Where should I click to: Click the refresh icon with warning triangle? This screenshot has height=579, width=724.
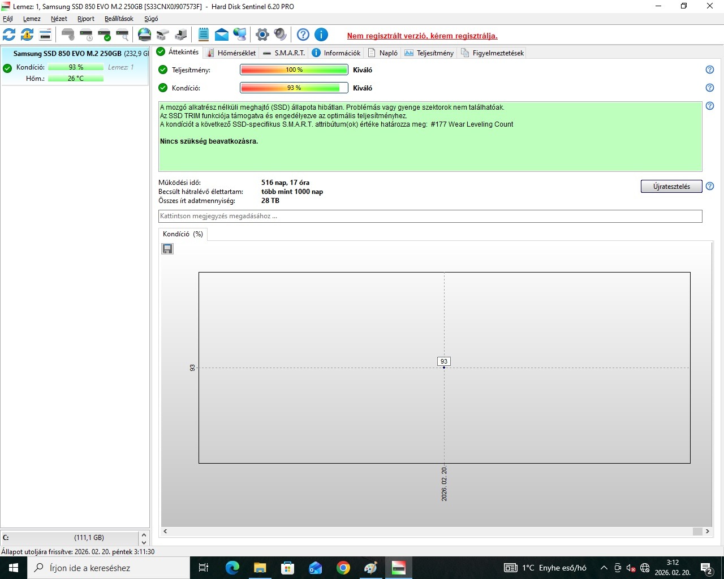[27, 34]
